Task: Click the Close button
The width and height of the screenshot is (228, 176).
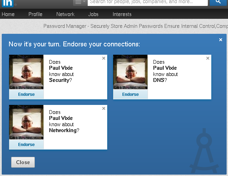Action: pyautogui.click(x=23, y=162)
